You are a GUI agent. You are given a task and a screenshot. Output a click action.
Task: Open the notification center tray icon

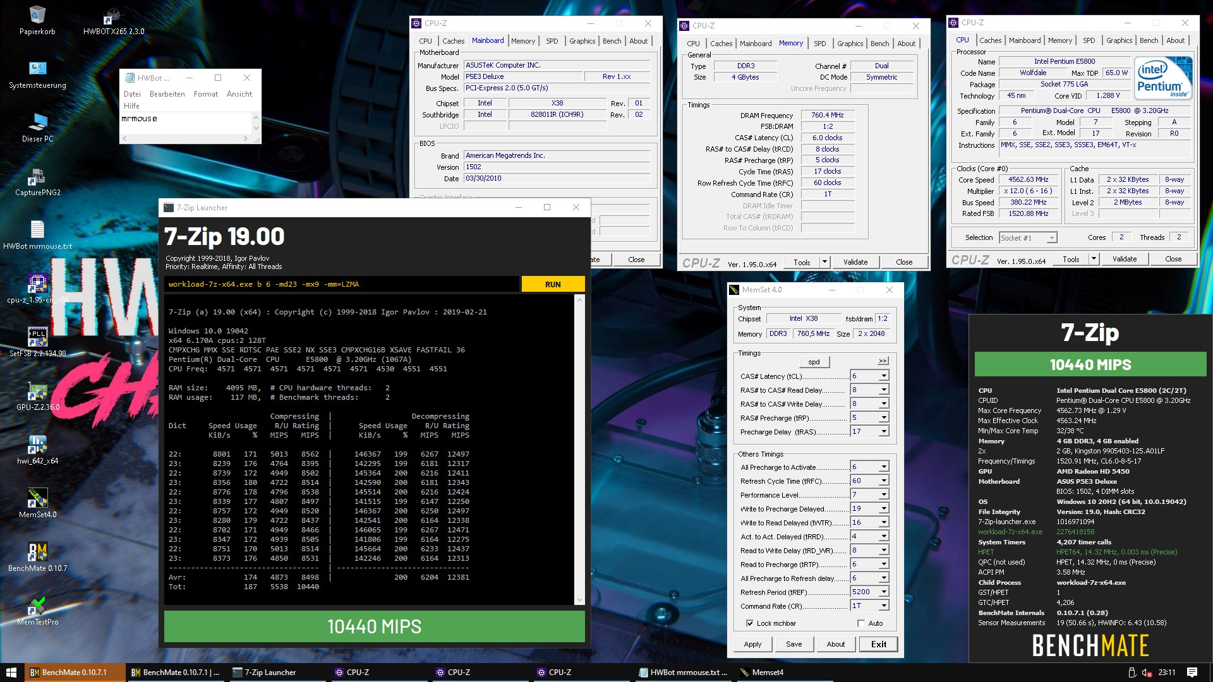[x=1192, y=673]
